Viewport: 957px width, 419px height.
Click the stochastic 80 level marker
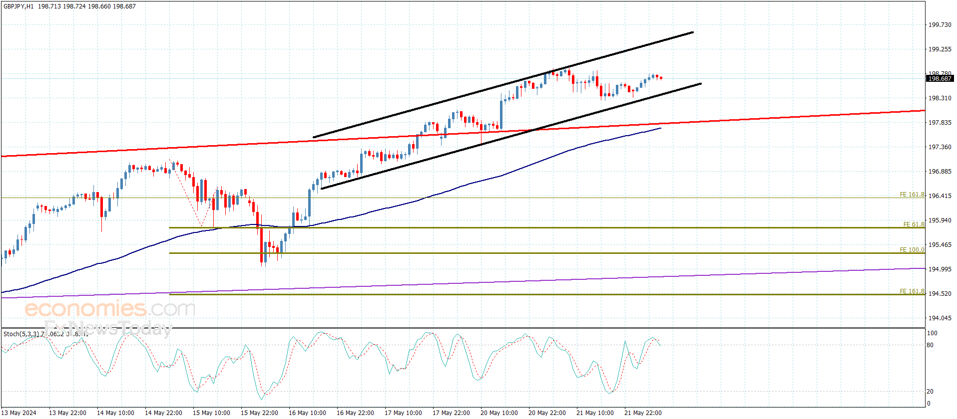click(x=930, y=345)
